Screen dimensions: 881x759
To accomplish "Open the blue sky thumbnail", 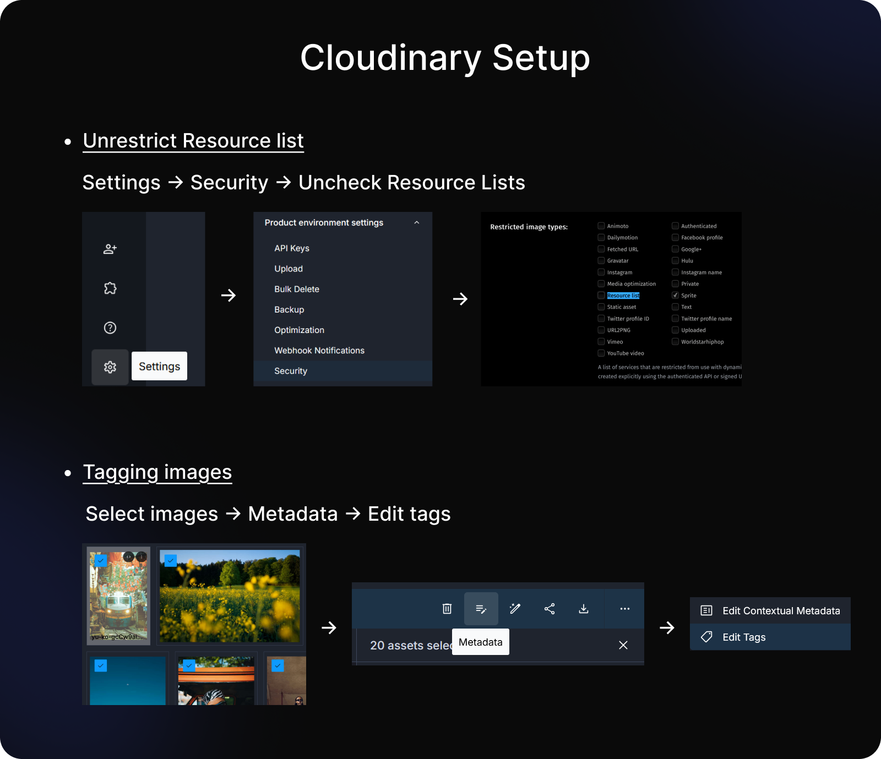I will coord(128,680).
